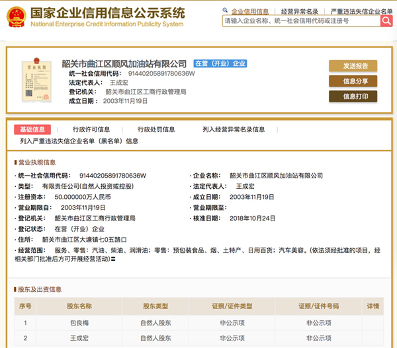The width and height of the screenshot is (397, 348).
Task: Click the 登记状态 value in license info
Action: 79,229
